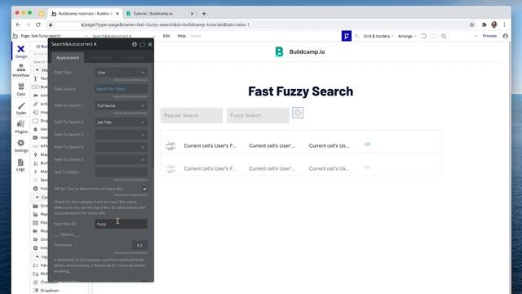This screenshot has width=522, height=294.
Task: Select the fuzzy search element square on canvas
Action: (x=298, y=113)
